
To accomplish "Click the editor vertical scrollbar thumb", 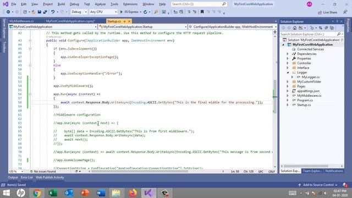I will click(275, 97).
